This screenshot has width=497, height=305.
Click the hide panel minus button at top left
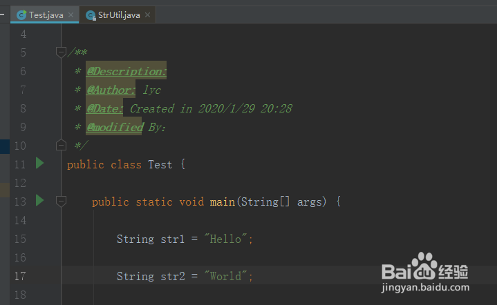click(x=2, y=14)
